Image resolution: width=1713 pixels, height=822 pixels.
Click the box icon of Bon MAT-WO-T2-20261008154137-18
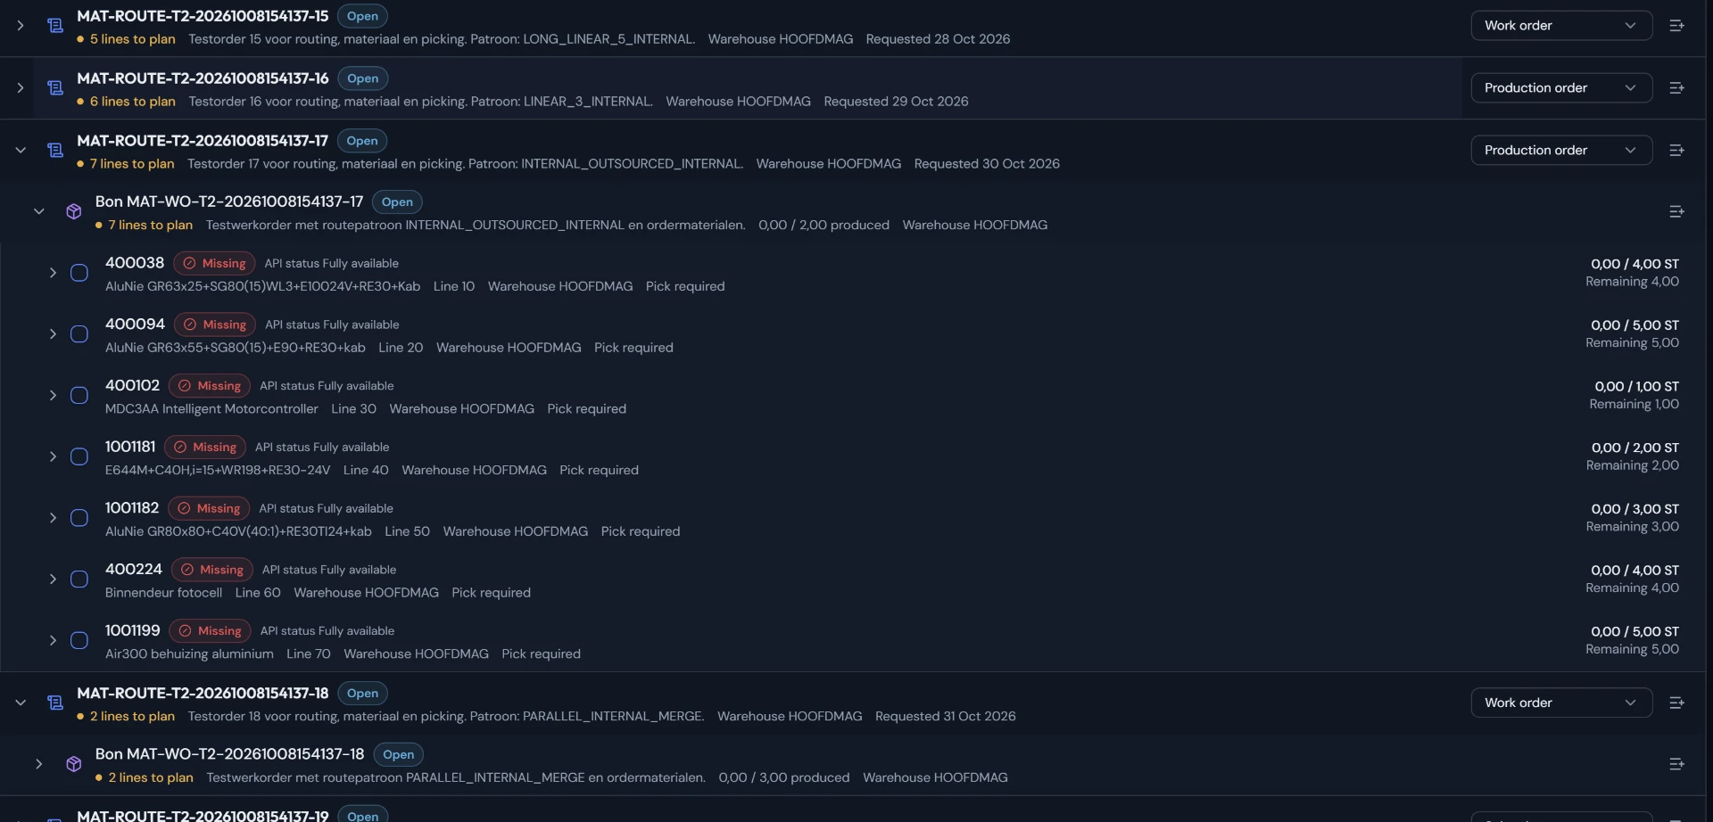[74, 764]
